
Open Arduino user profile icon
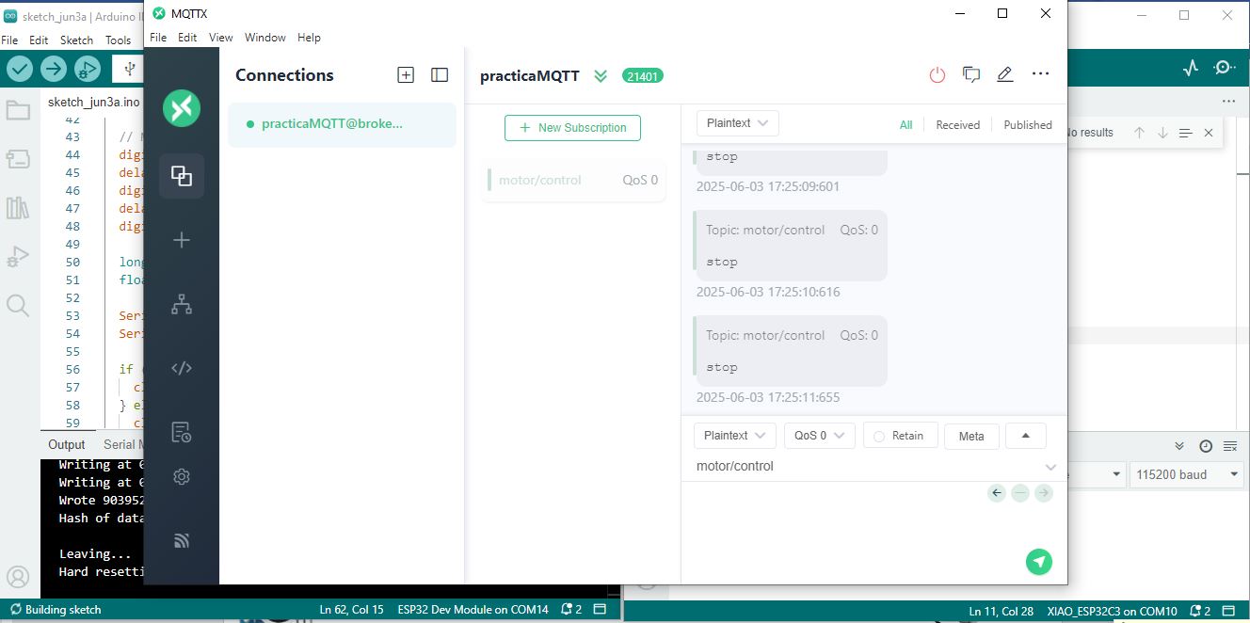18,577
